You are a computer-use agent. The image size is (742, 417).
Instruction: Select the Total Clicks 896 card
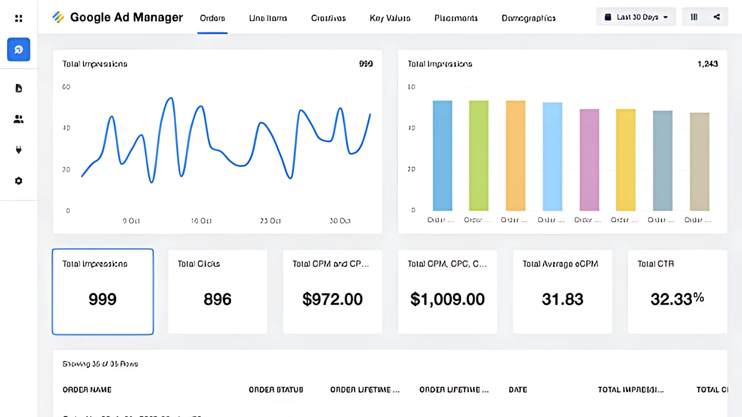pos(218,292)
